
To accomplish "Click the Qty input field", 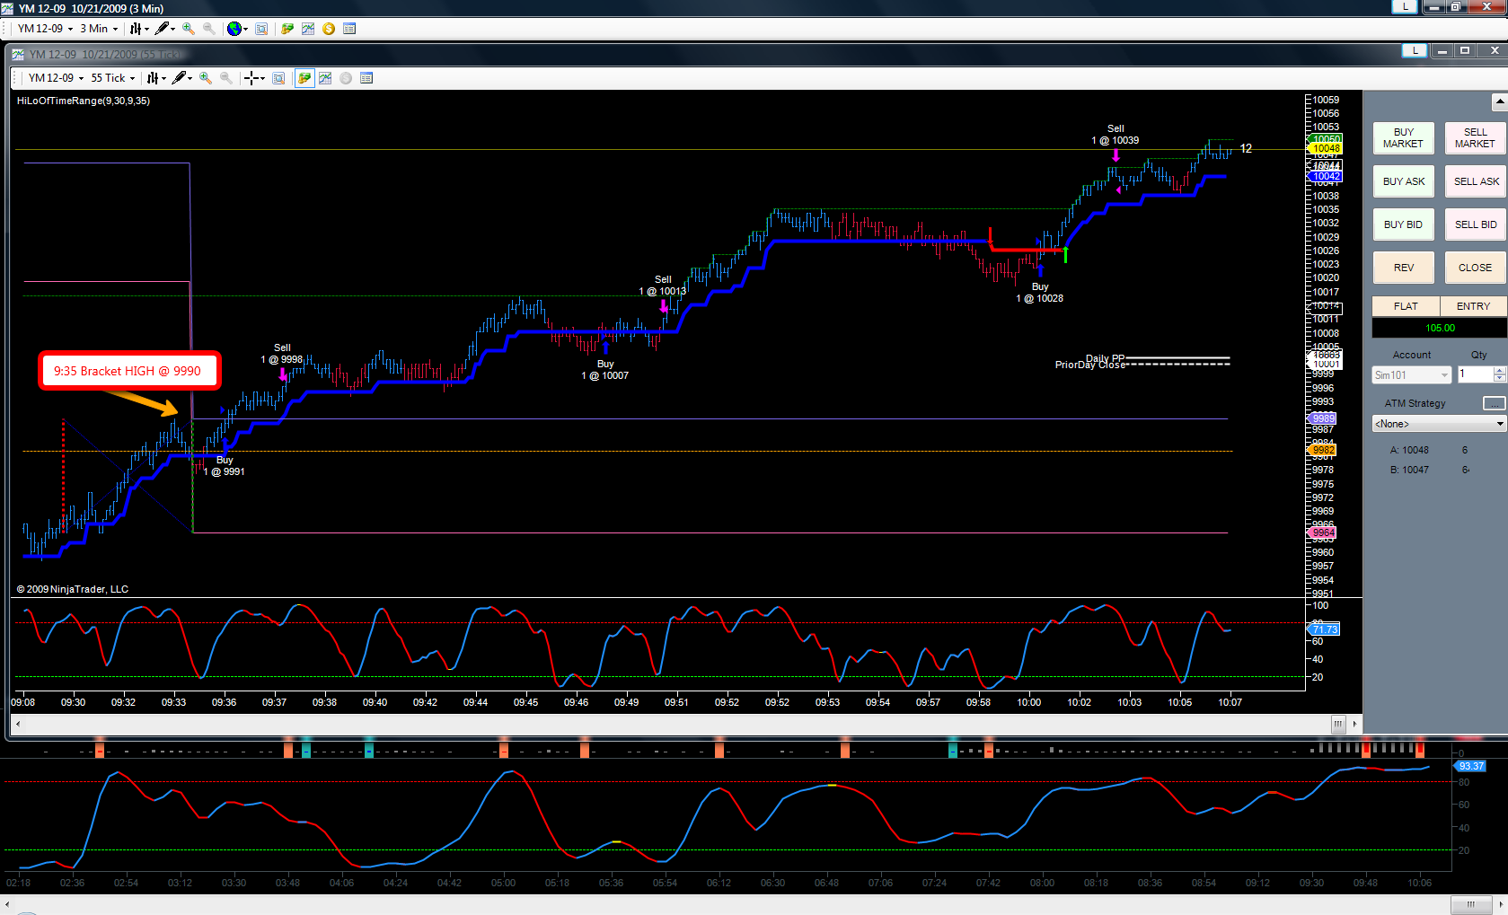I will coord(1475,374).
